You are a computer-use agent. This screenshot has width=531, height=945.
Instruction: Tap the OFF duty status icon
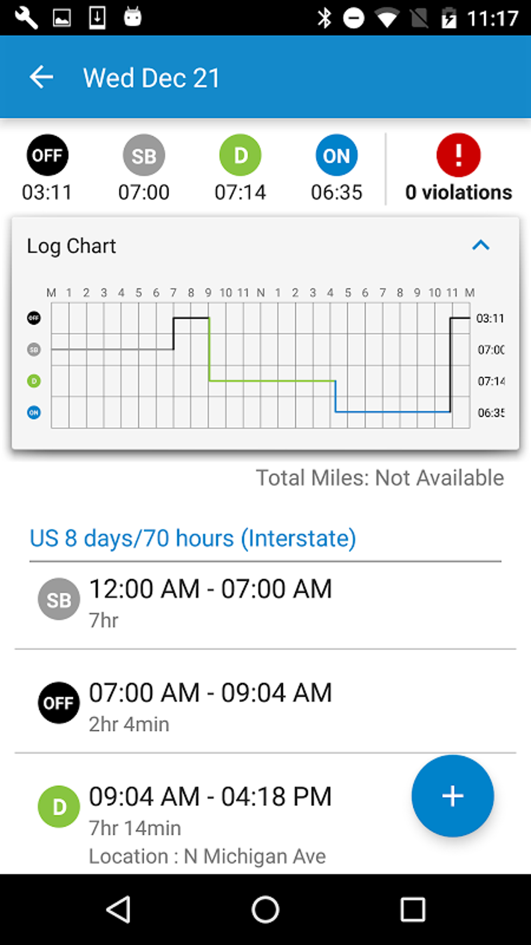tap(47, 155)
